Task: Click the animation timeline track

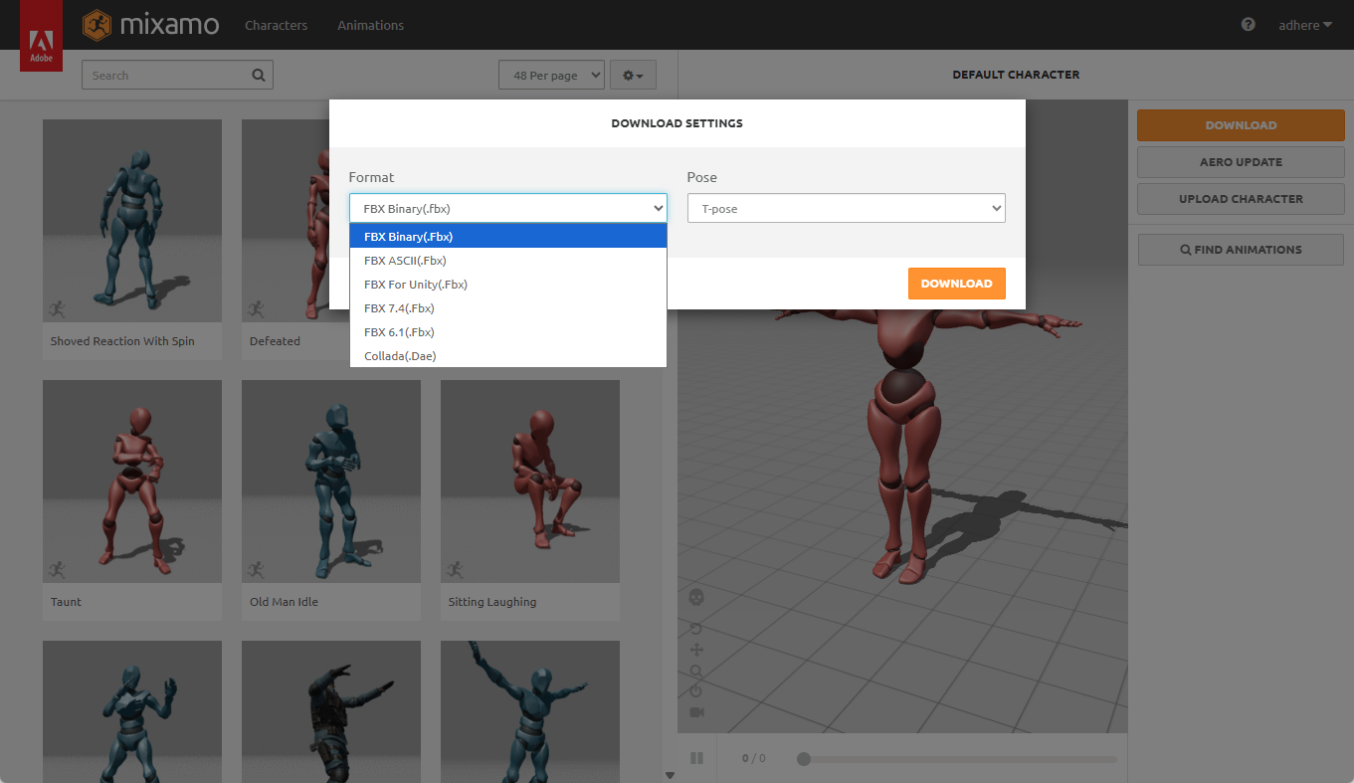Action: click(957, 759)
